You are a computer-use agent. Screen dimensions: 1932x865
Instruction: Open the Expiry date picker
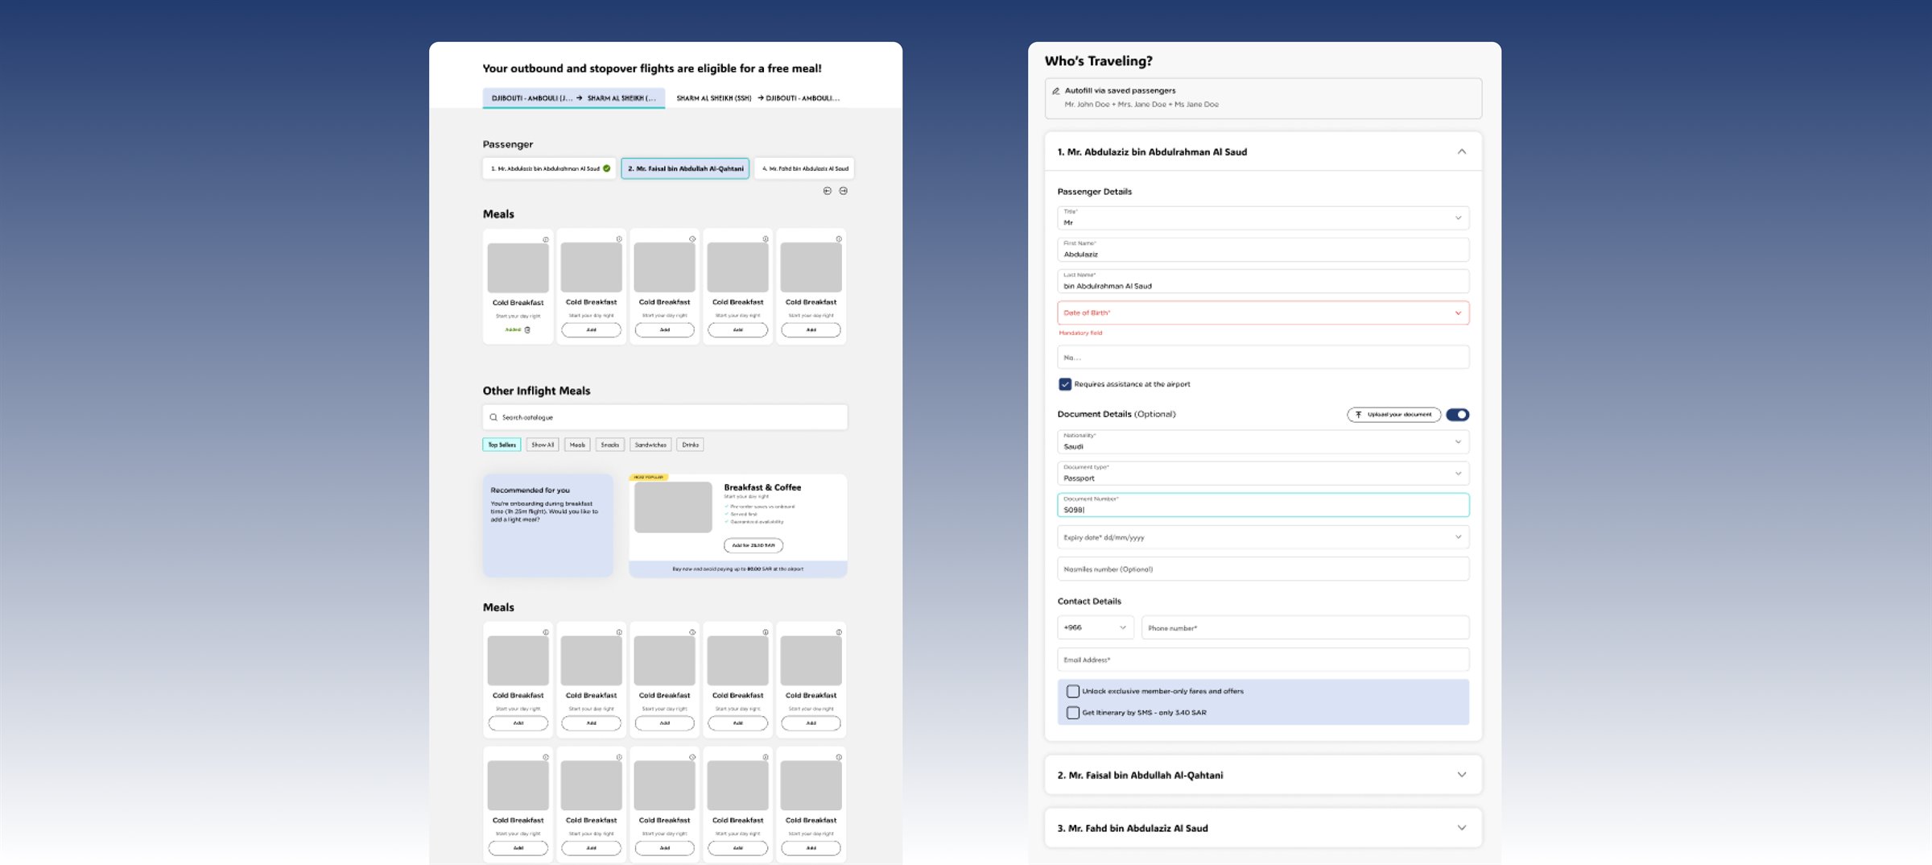[1263, 537]
